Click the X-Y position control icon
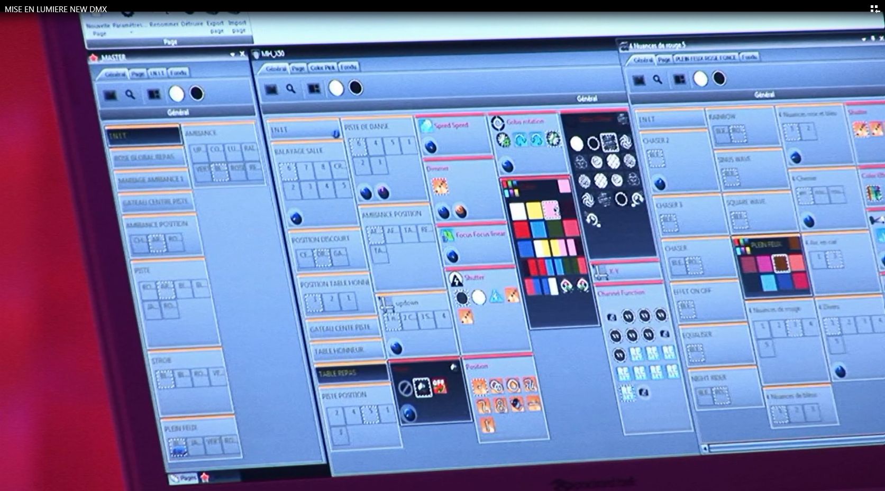The image size is (885, 491). pyautogui.click(x=600, y=272)
